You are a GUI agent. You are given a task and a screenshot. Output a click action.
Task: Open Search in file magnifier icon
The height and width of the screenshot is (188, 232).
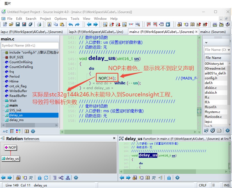[x=105, y=24]
